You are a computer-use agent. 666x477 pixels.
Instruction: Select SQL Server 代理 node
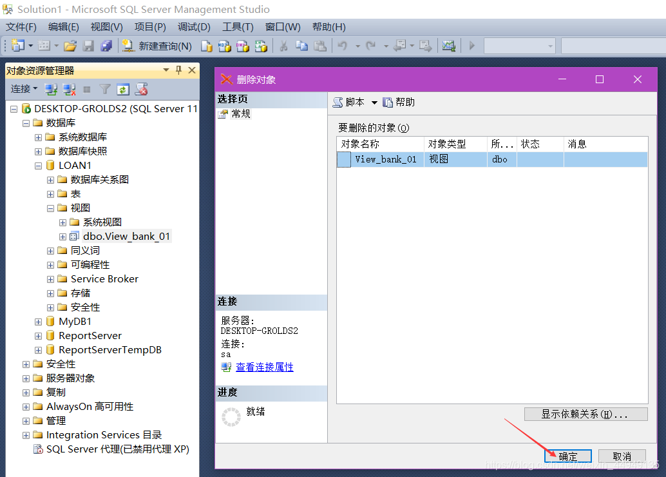pyautogui.click(x=118, y=449)
